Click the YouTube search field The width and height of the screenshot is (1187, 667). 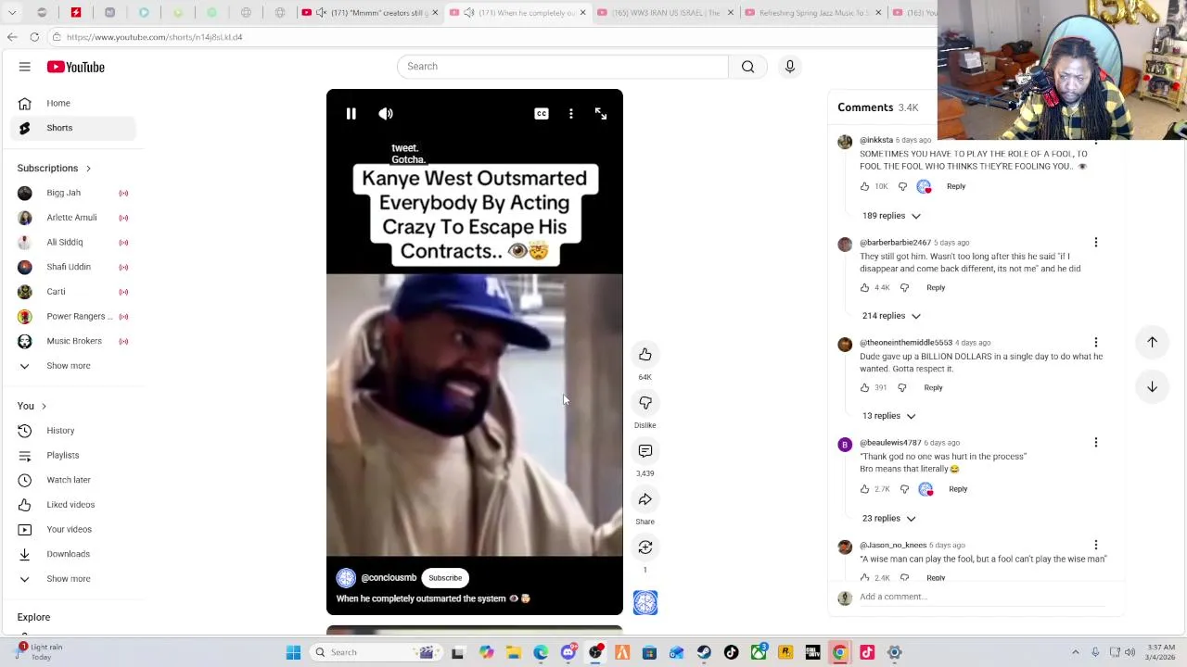click(563, 67)
